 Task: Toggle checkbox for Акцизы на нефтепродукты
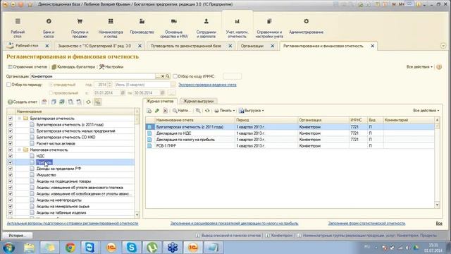click(11, 200)
